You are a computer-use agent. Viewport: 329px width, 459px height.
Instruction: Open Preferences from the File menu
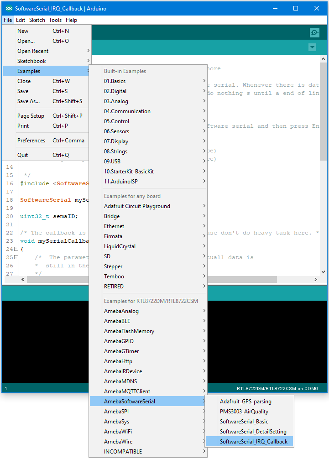(47, 141)
